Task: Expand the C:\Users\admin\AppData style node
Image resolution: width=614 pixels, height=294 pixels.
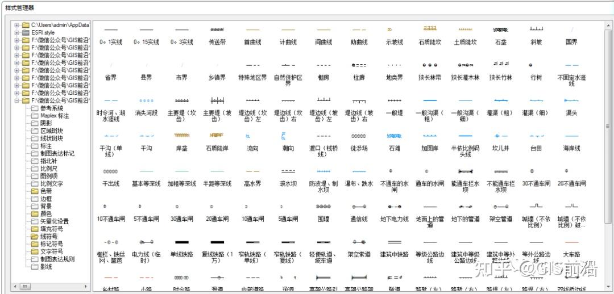Action: [17, 25]
